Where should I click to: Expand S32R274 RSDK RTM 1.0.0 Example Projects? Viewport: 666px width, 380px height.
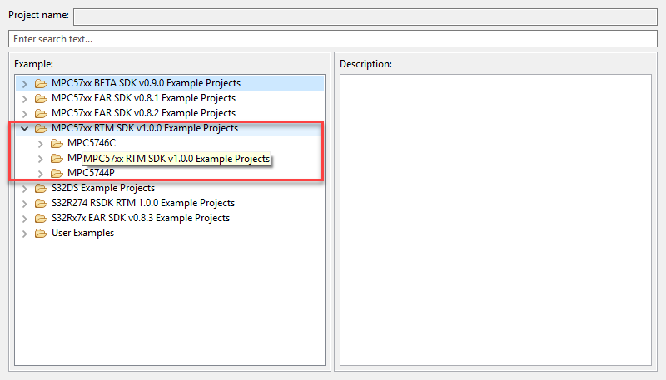(x=25, y=204)
